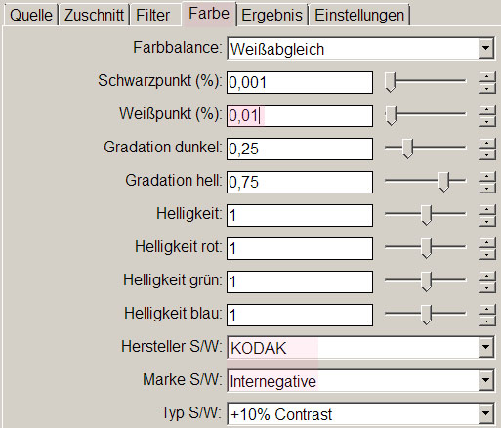Open the Ergebnis tab

coord(272,15)
